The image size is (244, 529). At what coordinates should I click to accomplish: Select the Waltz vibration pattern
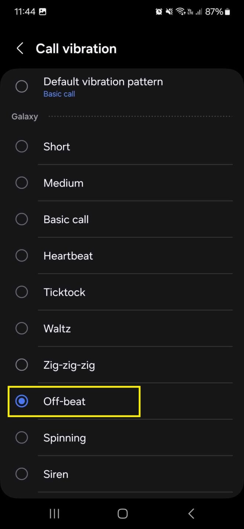22,328
